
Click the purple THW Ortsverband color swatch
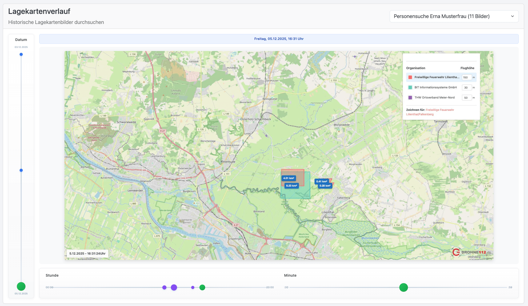click(410, 98)
